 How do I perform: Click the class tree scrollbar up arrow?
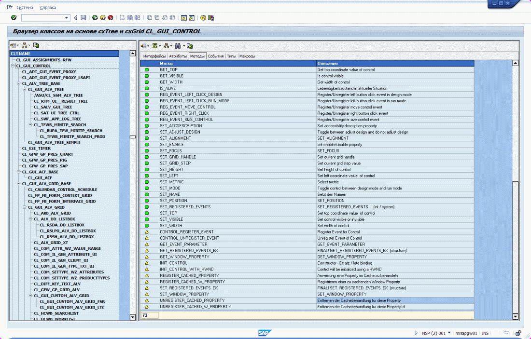(x=133, y=54)
